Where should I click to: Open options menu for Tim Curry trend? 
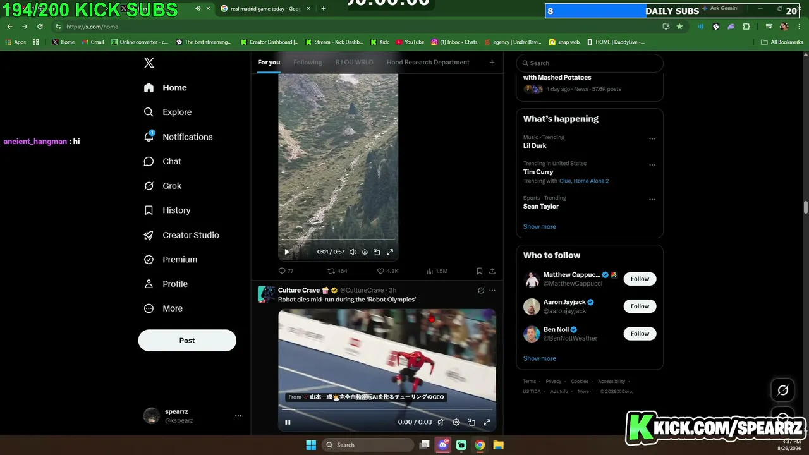[x=652, y=165]
